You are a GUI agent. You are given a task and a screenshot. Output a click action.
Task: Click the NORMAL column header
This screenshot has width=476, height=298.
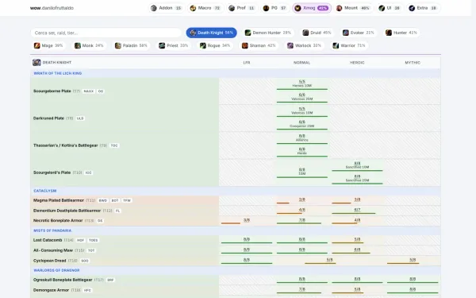[301, 63]
